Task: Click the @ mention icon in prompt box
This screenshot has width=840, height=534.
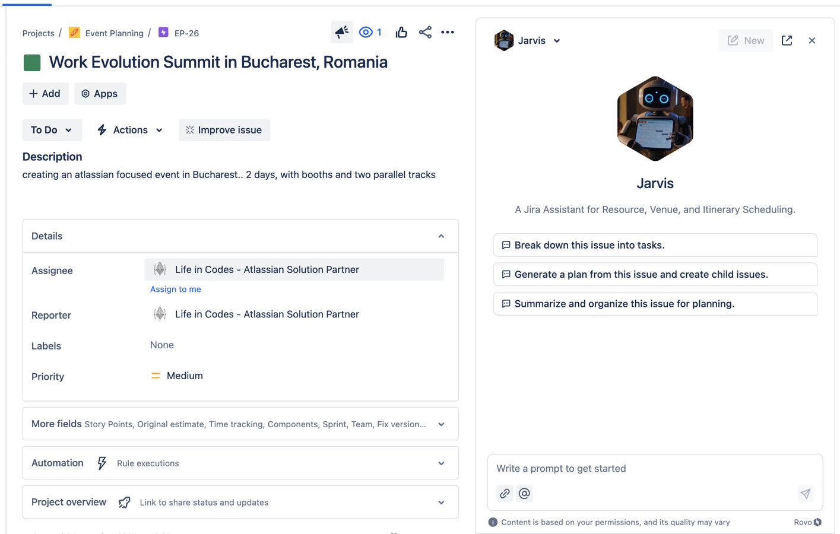Action: pyautogui.click(x=524, y=493)
